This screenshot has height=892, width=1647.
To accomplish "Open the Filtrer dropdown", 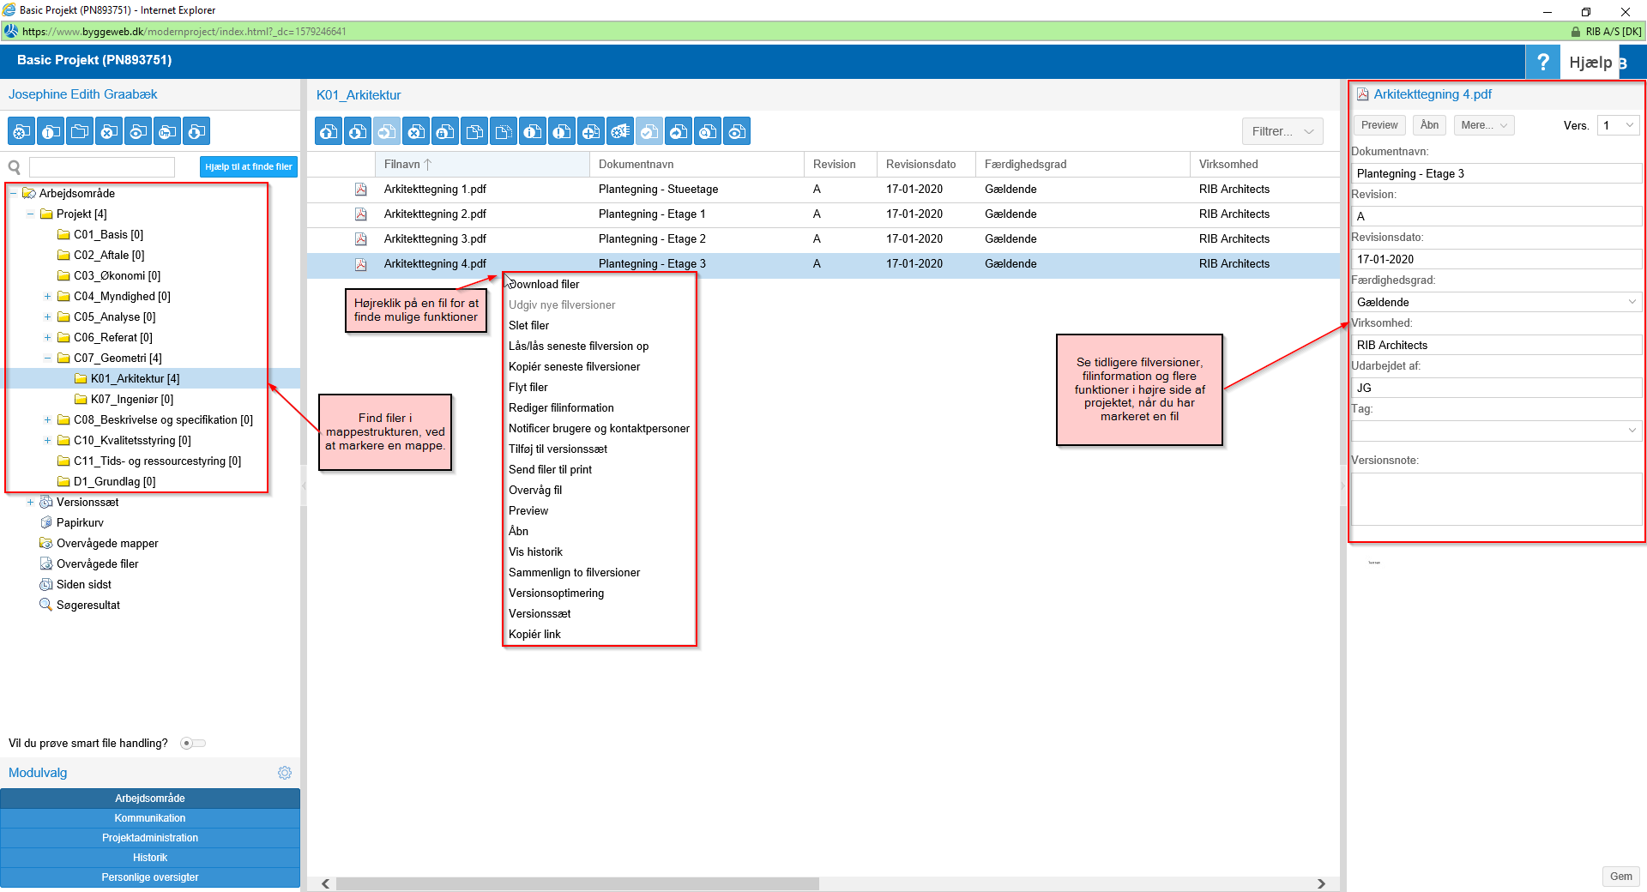I will (1282, 131).
